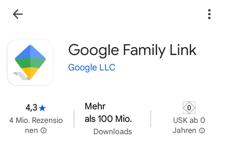Tap the Family Link kite app icon

[30, 63]
